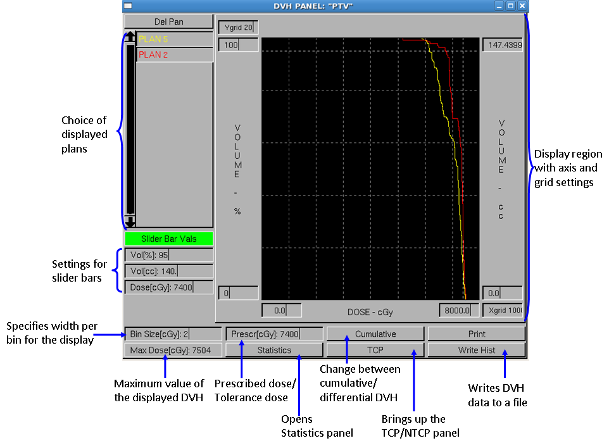609x443 pixels.
Task: Minimize the DVH Panel window
Action: pos(500,6)
